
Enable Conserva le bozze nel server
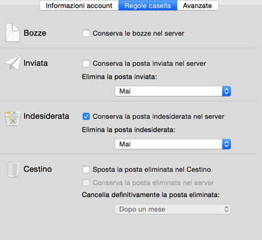point(86,33)
